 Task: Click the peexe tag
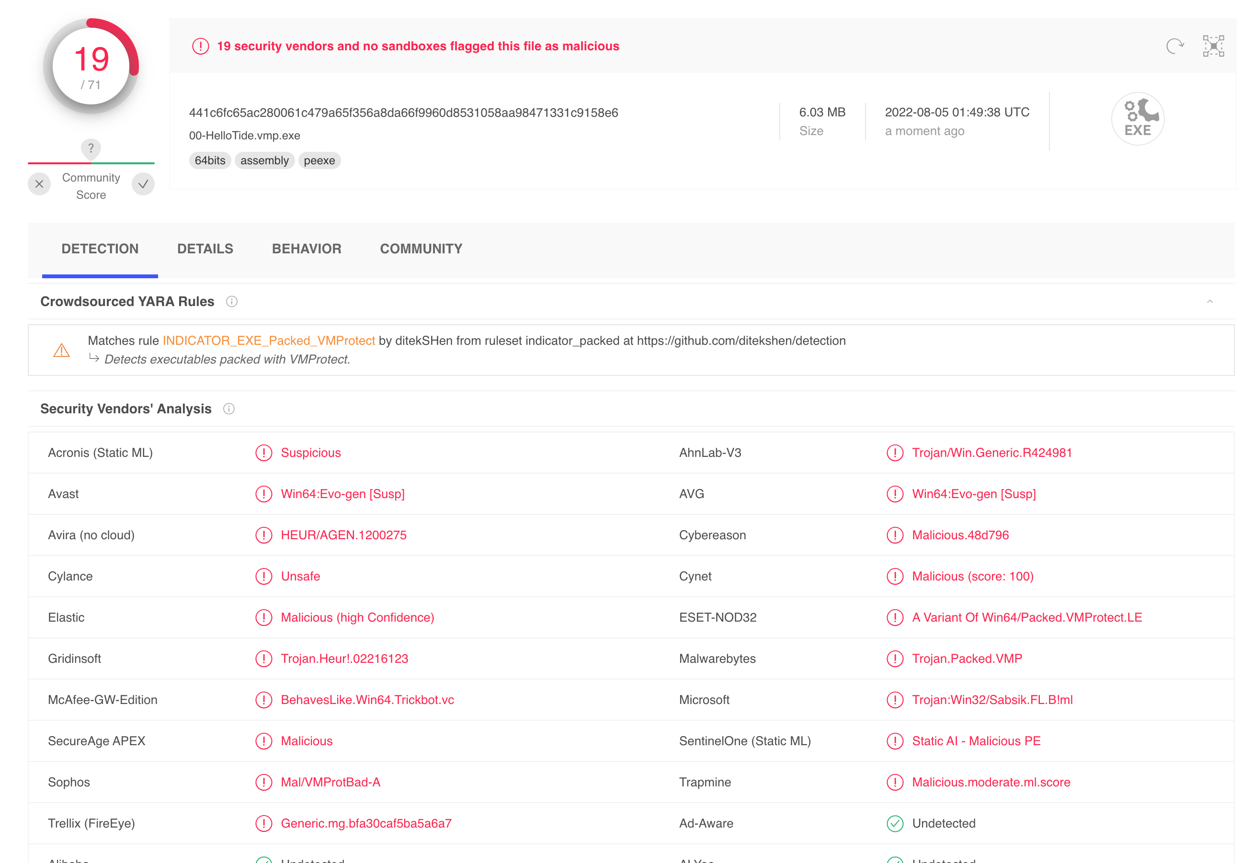click(319, 160)
